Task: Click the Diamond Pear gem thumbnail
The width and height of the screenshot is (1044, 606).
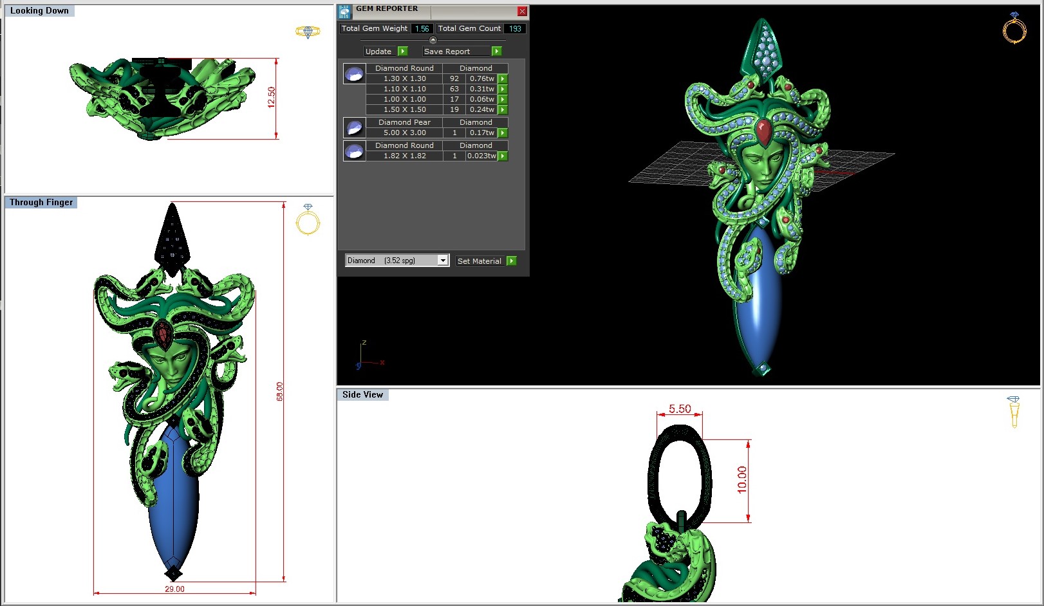Action: [x=354, y=127]
